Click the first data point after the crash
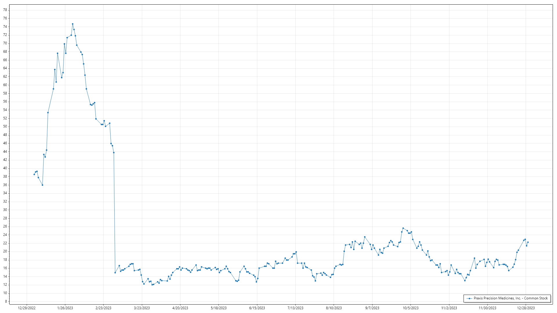Viewport: 557px width, 313px height. [x=115, y=273]
